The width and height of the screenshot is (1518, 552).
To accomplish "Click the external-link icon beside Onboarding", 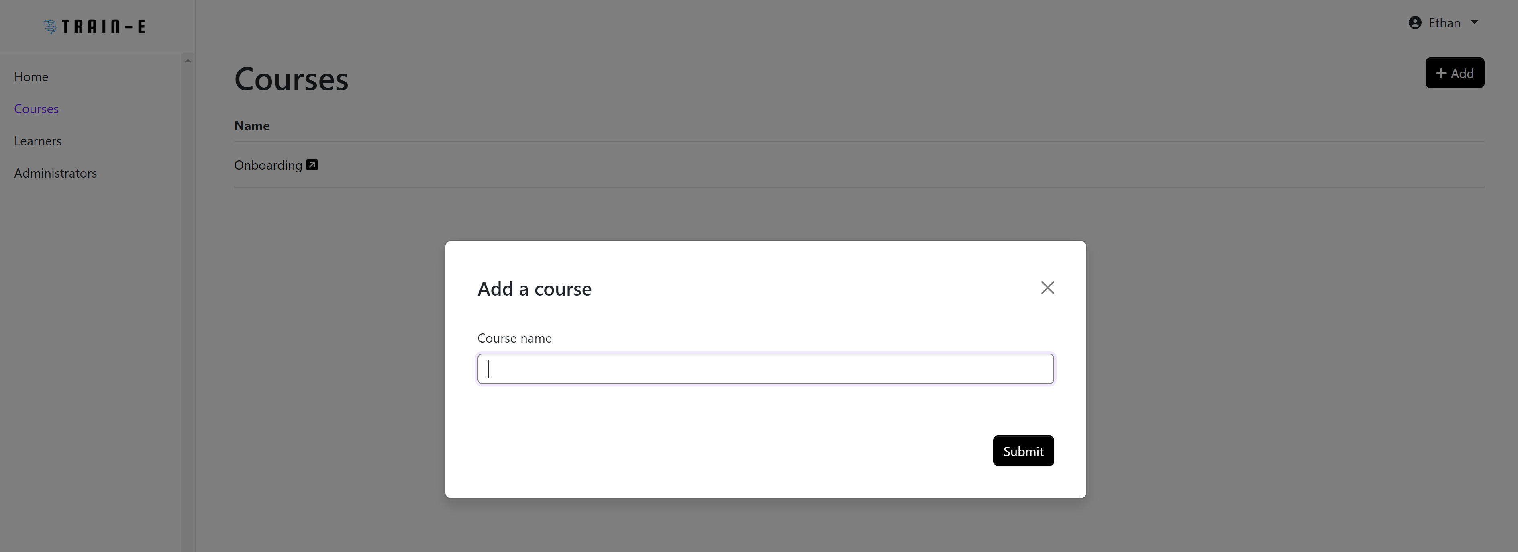I will click(x=312, y=165).
